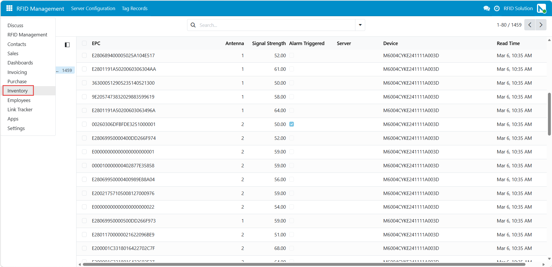Click the user avatar icon

pyautogui.click(x=541, y=8)
